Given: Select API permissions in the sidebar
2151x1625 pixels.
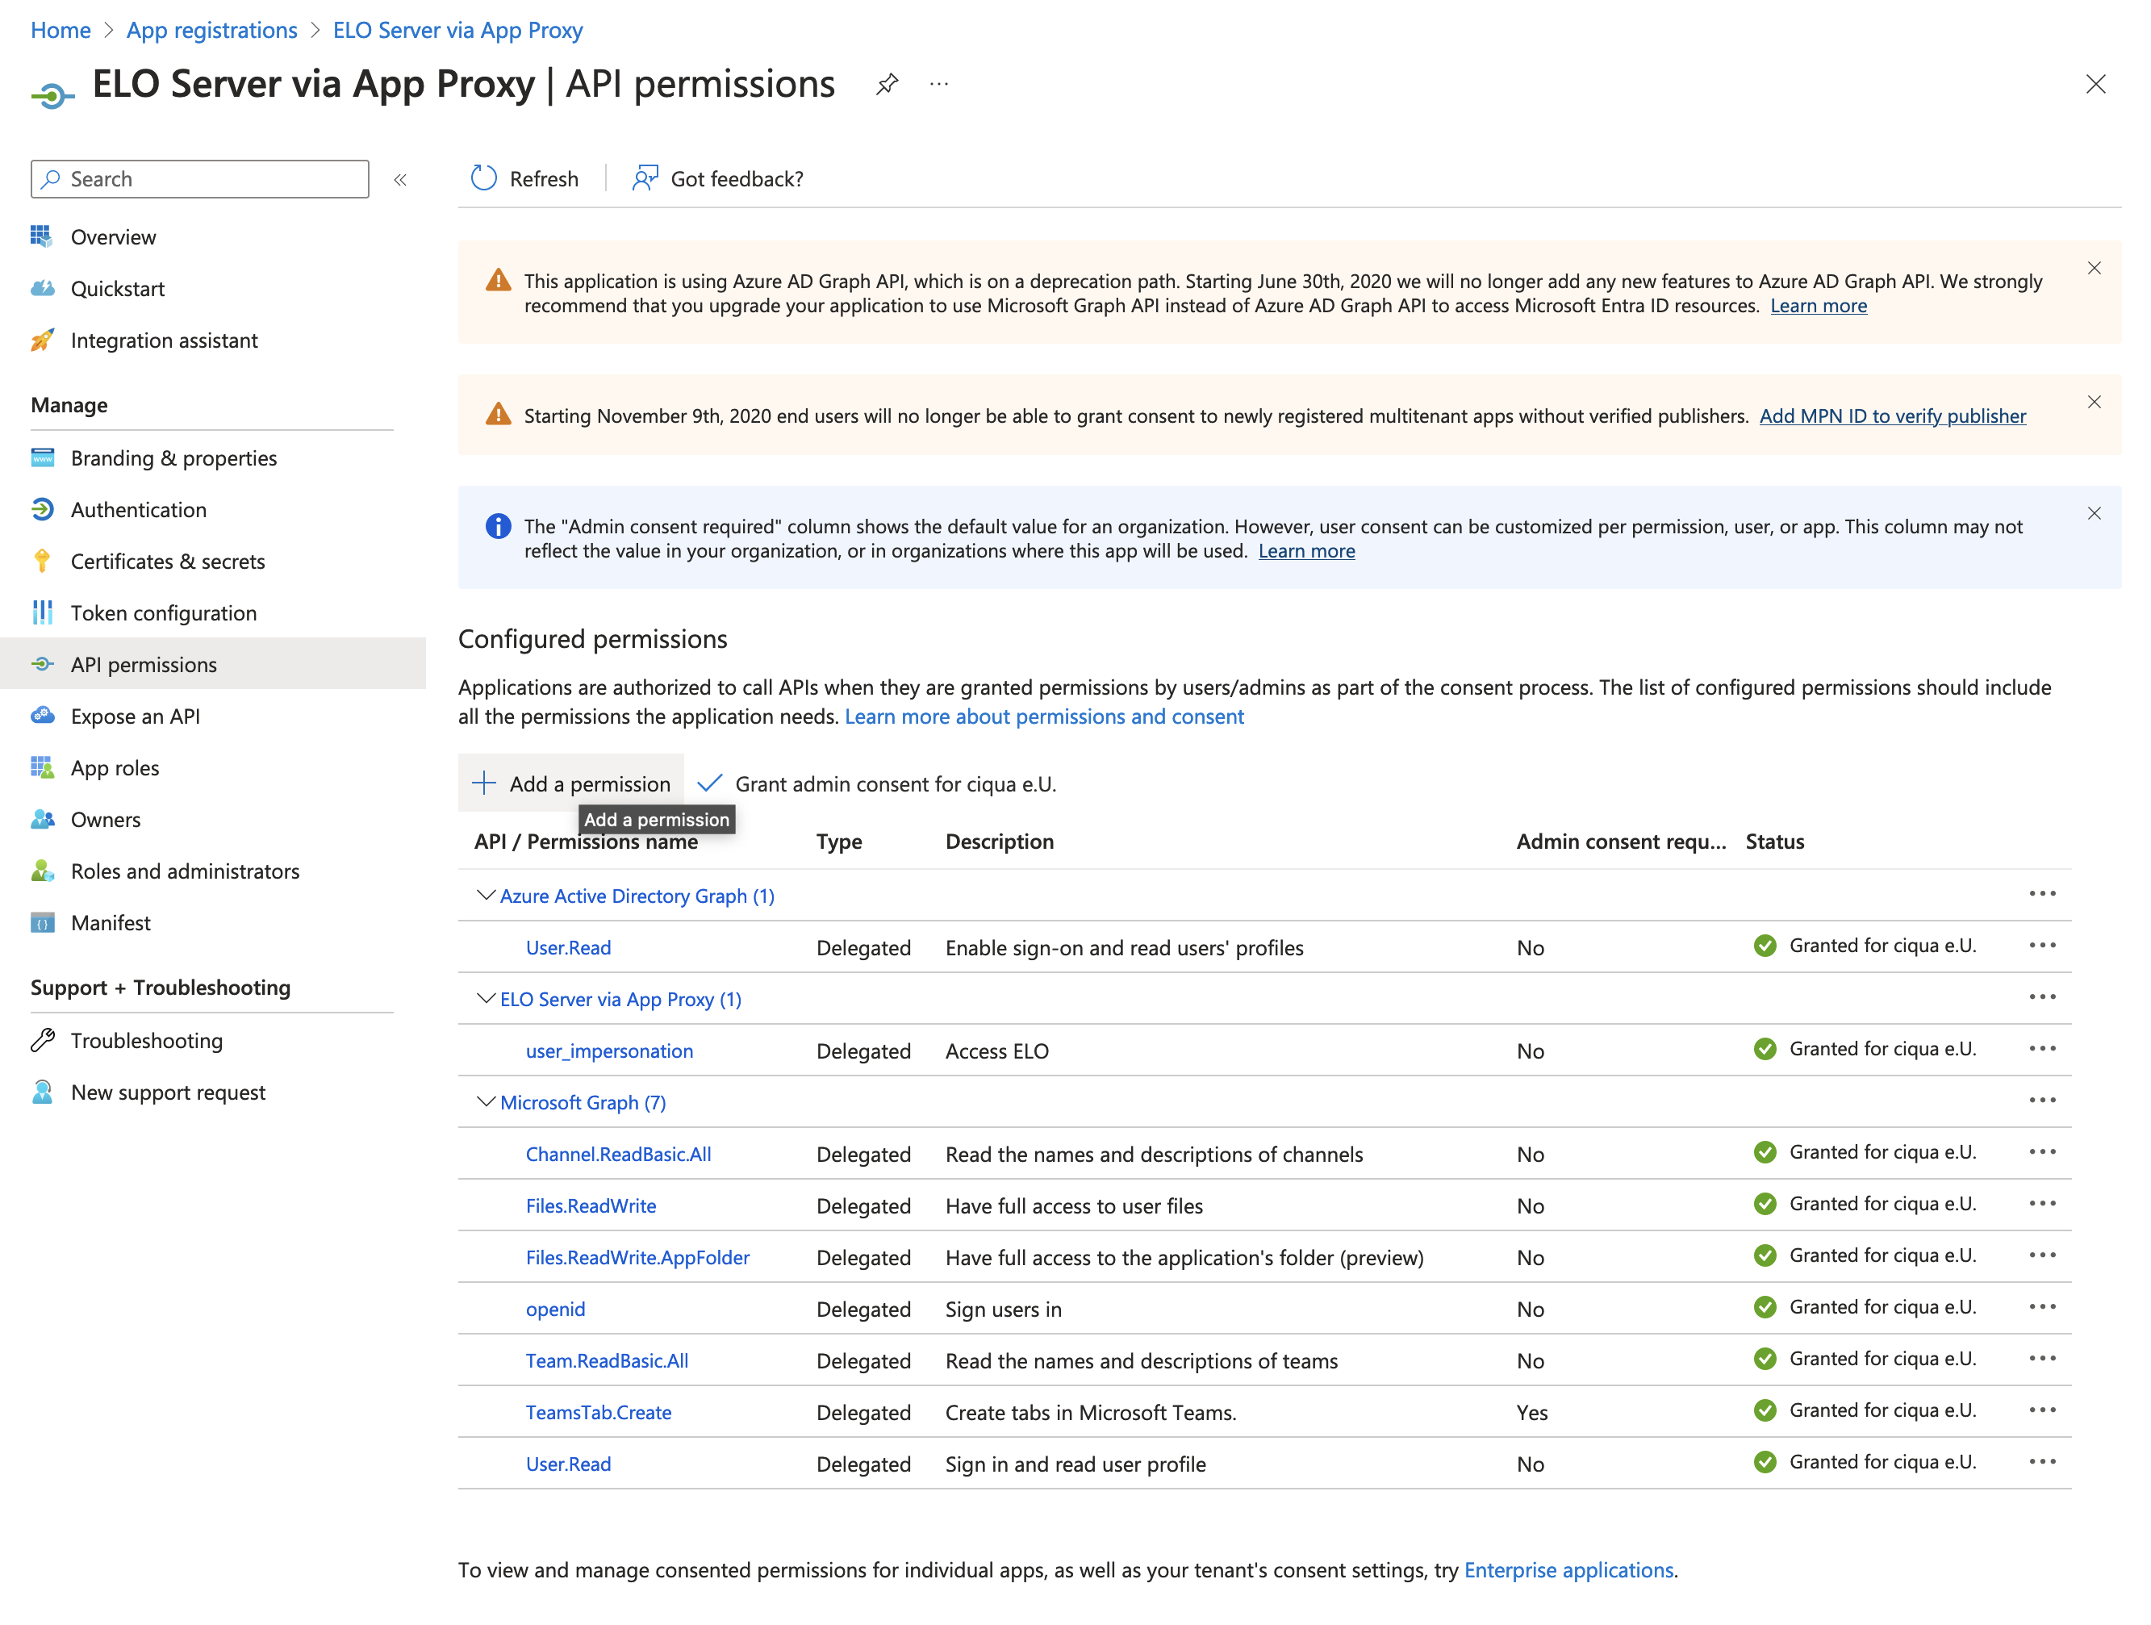Looking at the screenshot, I should click(x=213, y=663).
